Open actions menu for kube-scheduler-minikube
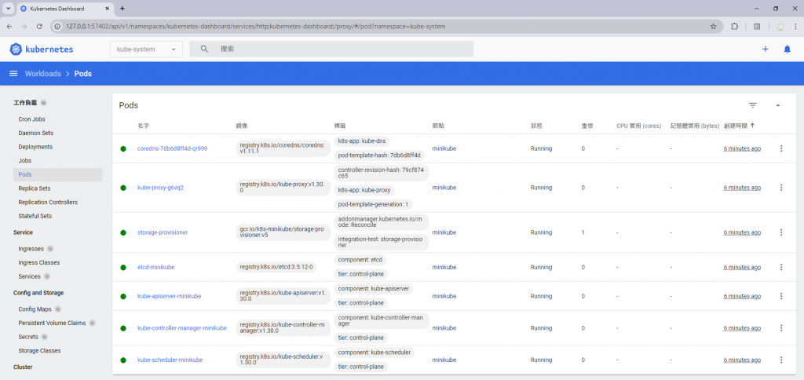 [x=781, y=360]
